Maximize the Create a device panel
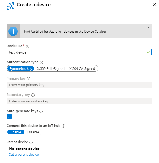 146,4
